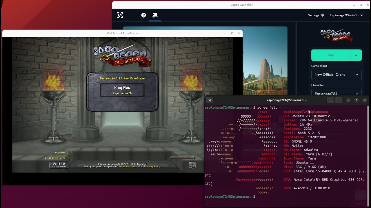Open the Privacy Policy link
The image size is (371, 208).
click(x=153, y=166)
